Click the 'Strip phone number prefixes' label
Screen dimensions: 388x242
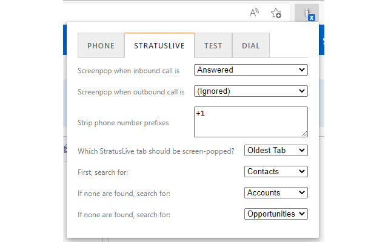pyautogui.click(x=123, y=123)
